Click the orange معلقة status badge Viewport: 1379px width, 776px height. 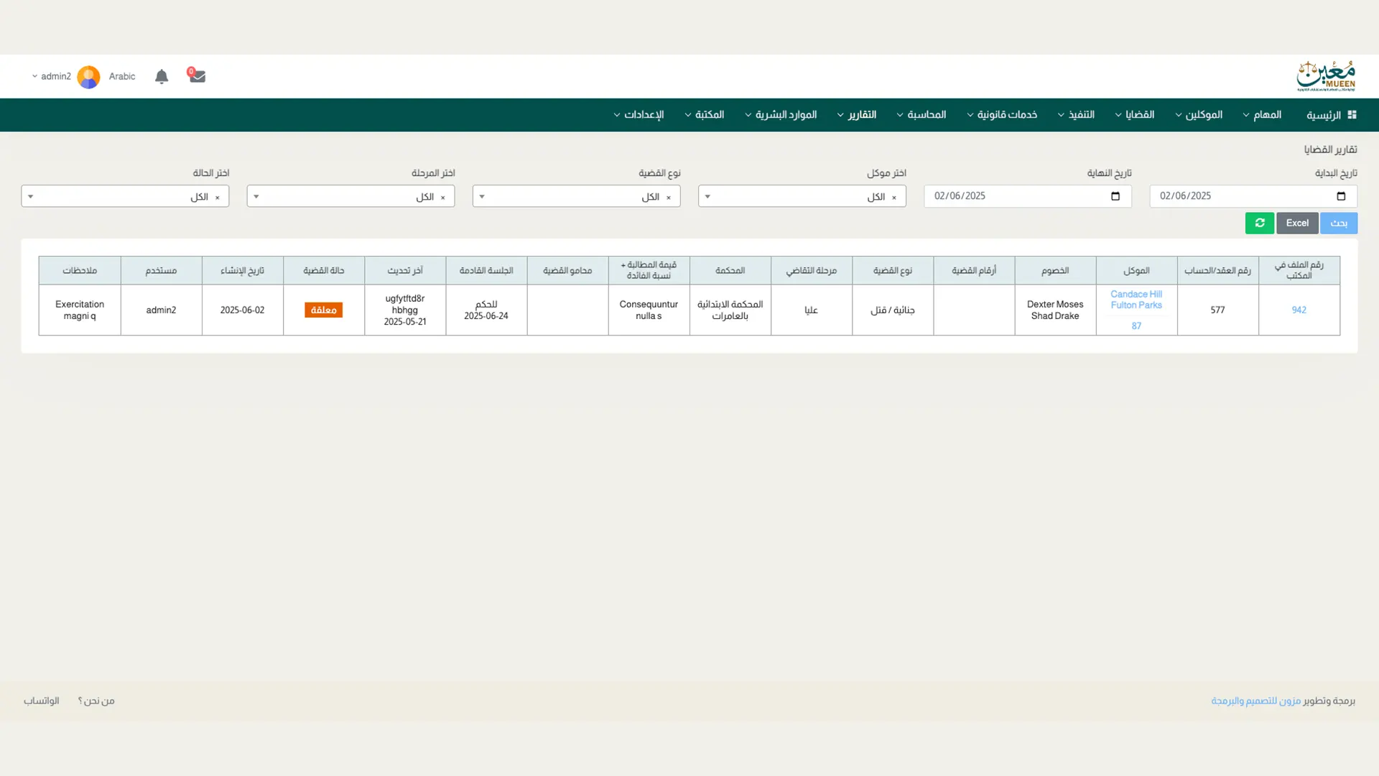coord(323,310)
